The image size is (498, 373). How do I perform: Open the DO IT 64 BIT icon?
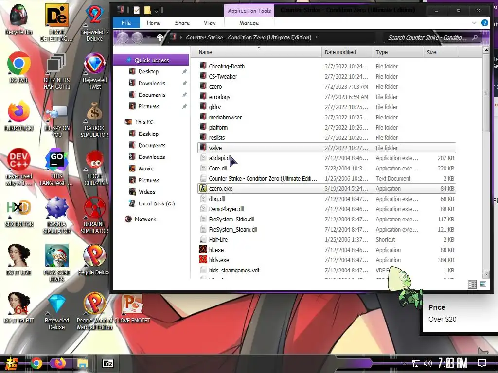19,307
